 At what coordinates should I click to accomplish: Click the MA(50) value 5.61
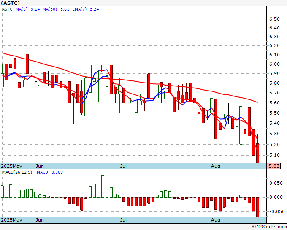65,9
